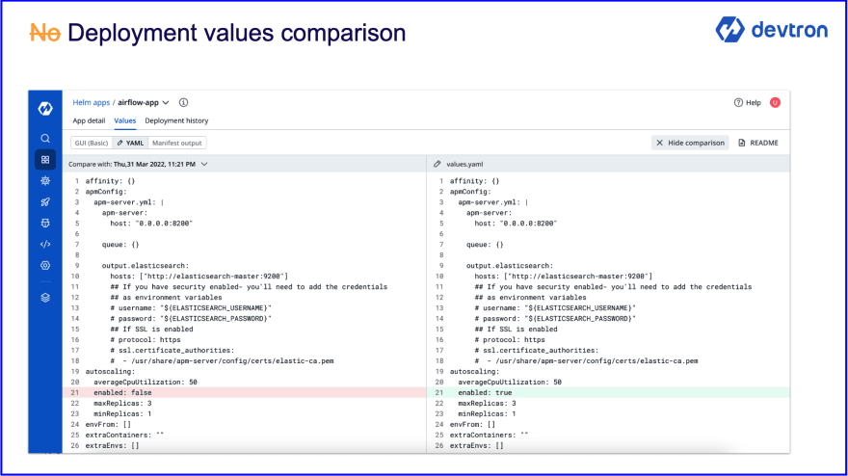848x476 pixels.
Task: Switch to GUI (Basic) view
Action: click(x=92, y=143)
